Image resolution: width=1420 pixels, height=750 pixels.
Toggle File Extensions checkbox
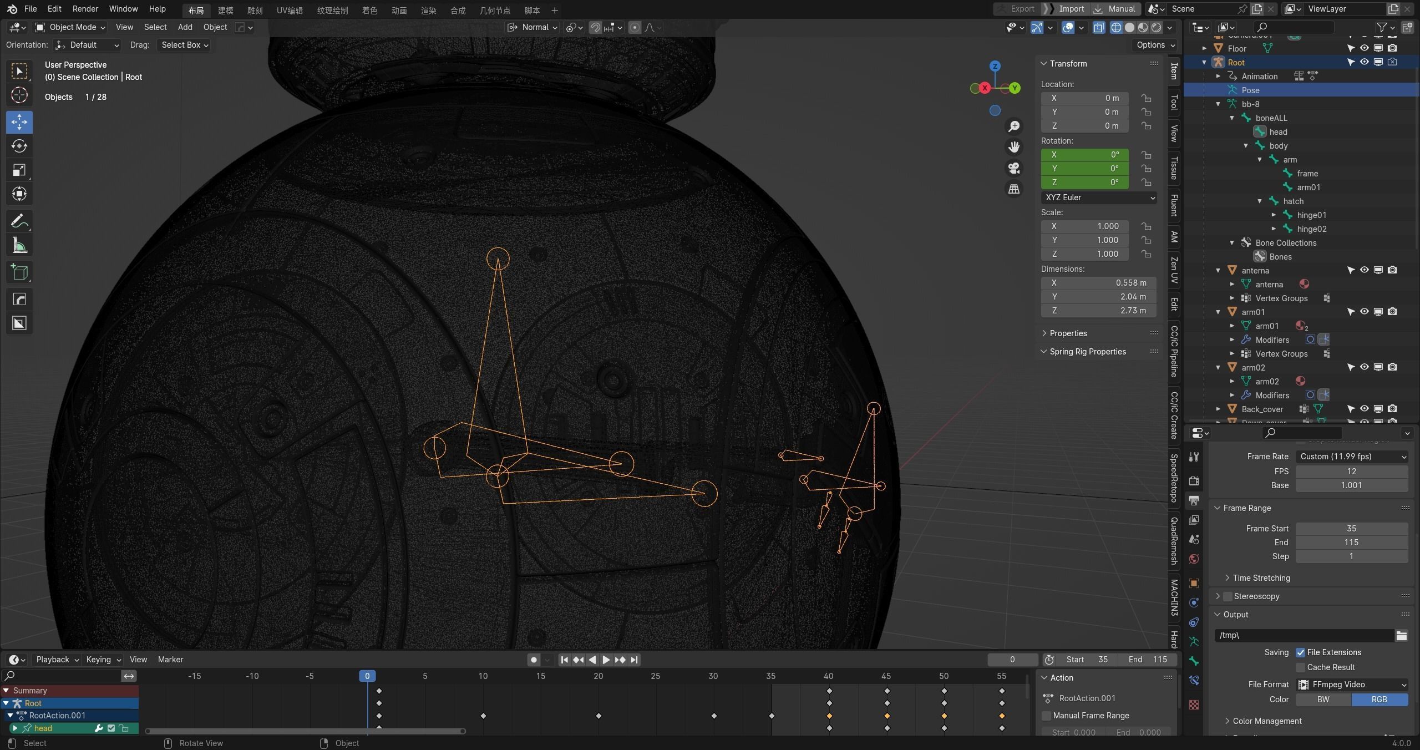(1300, 652)
